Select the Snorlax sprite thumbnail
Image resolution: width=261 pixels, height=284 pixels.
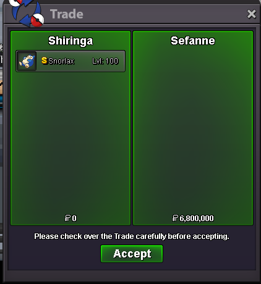pos(27,61)
